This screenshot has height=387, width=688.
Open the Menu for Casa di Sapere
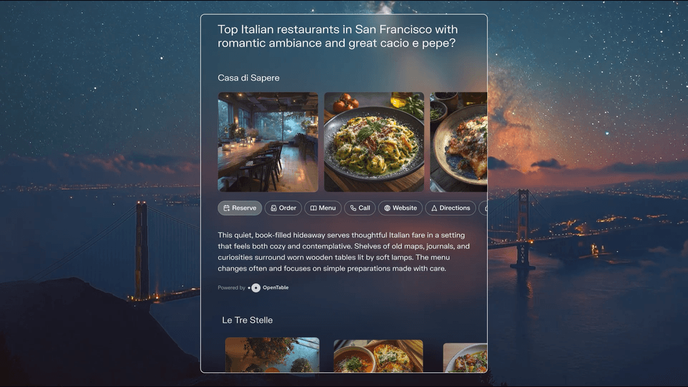323,208
